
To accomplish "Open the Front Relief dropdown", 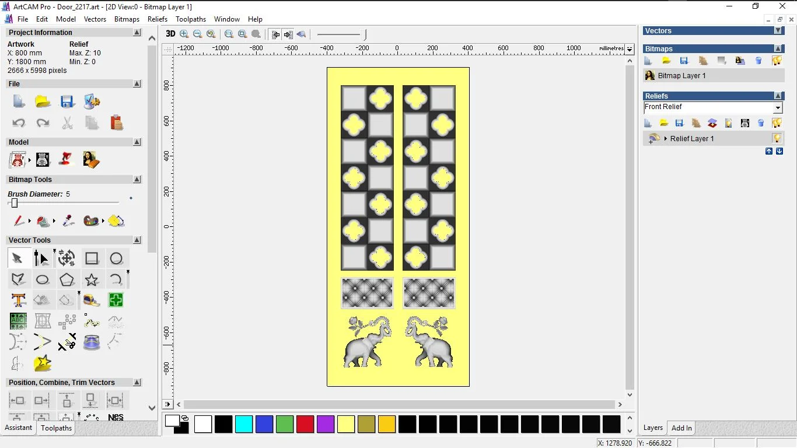I will pyautogui.click(x=777, y=108).
